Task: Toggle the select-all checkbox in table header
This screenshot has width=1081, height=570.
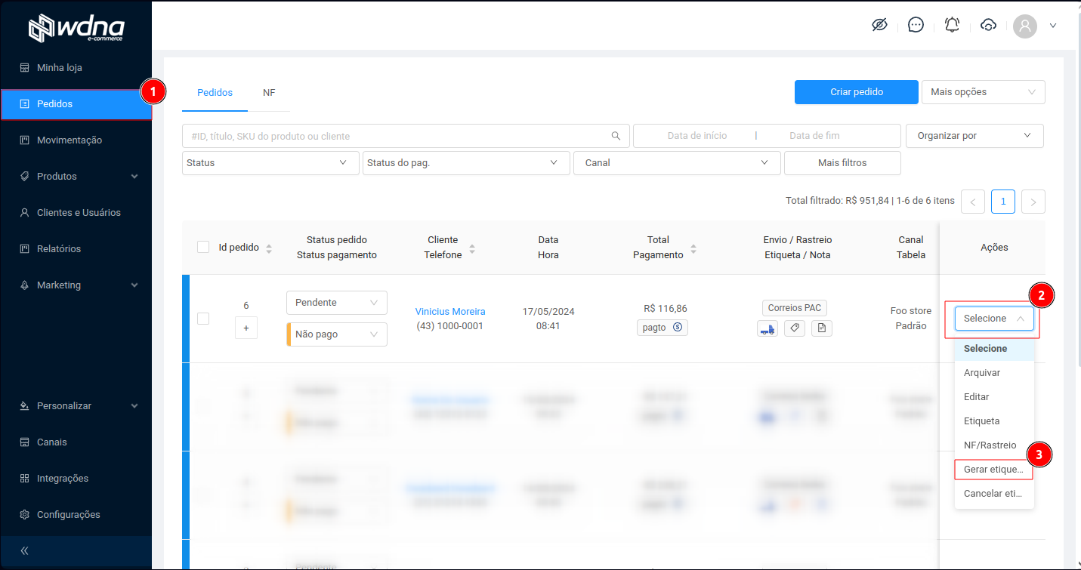Action: (203, 247)
